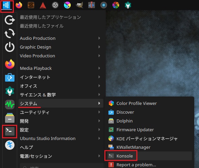Launch Konsole from the submenu
The width and height of the screenshot is (199, 168).
pos(149,156)
